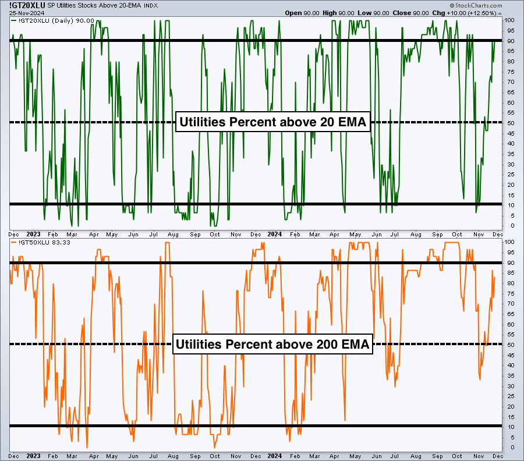Click 50 on the green chart's value axis
Viewport: 524px width, 461px height.
[x=511, y=123]
